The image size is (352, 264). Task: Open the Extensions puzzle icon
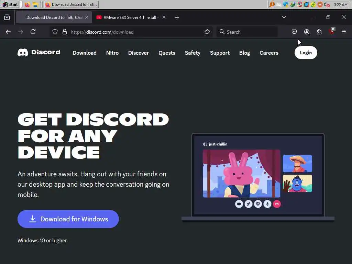point(319,32)
